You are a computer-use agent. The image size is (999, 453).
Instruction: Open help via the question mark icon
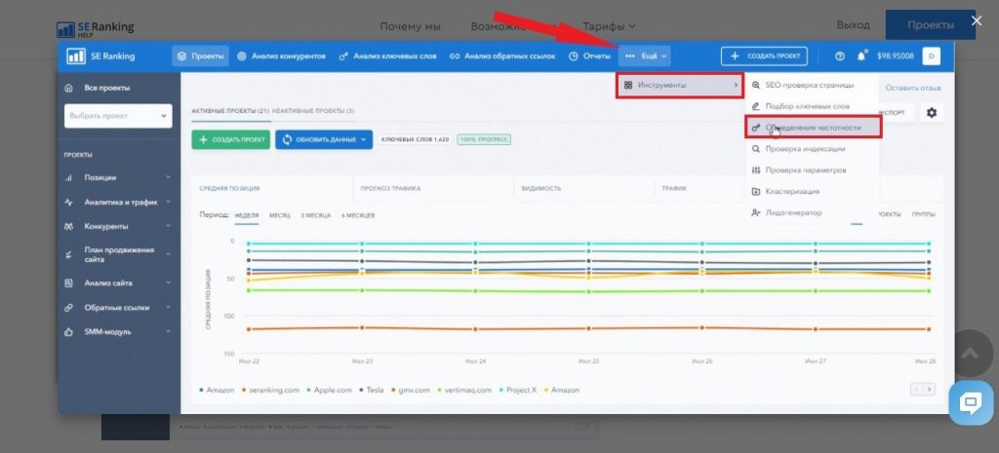[840, 56]
